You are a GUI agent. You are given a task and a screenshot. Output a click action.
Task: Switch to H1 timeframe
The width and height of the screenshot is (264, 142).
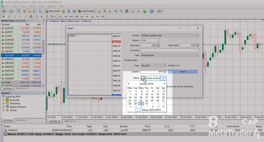tap(82, 16)
